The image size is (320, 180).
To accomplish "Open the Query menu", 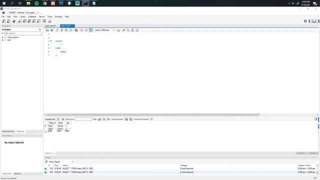I will tap(23, 16).
